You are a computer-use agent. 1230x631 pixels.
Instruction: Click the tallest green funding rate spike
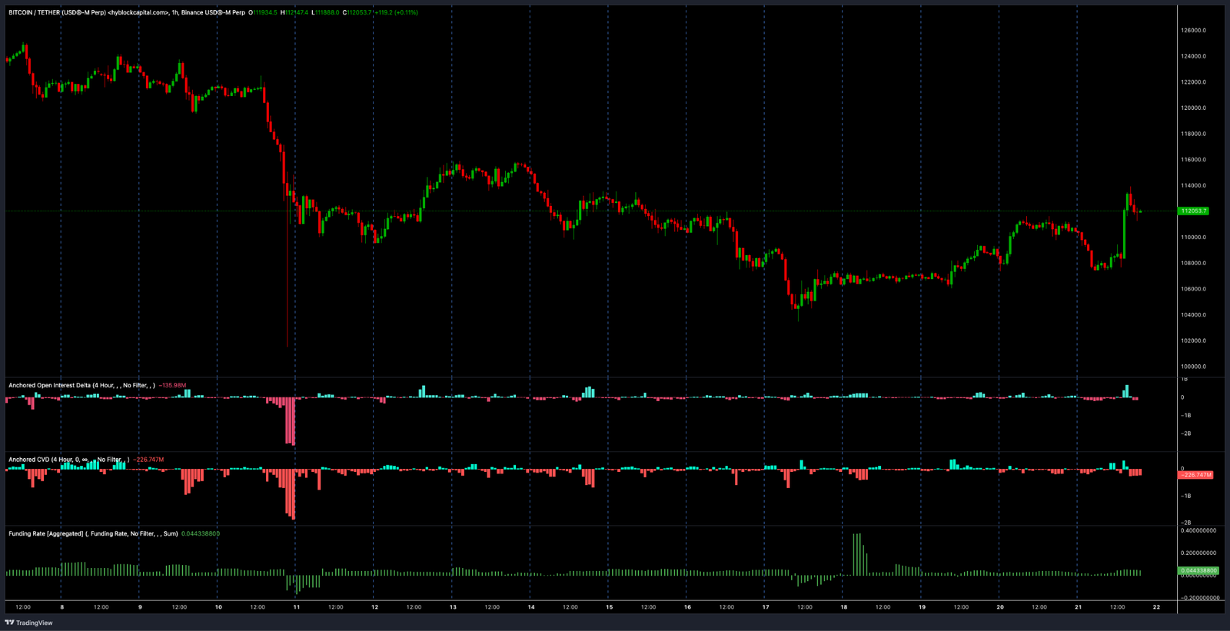coord(856,553)
